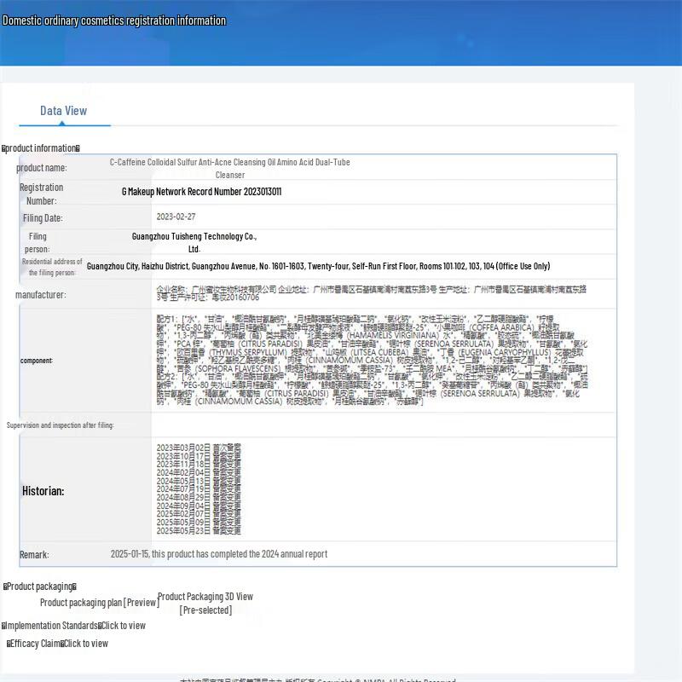
Task: Click the page title 'Domestic ordinary cosmetics registration information'
Action: click(x=114, y=20)
